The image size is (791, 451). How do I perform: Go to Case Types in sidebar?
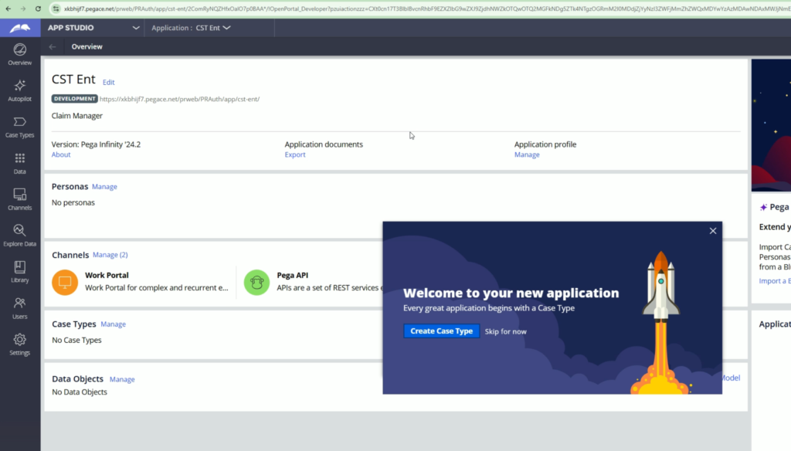point(19,127)
